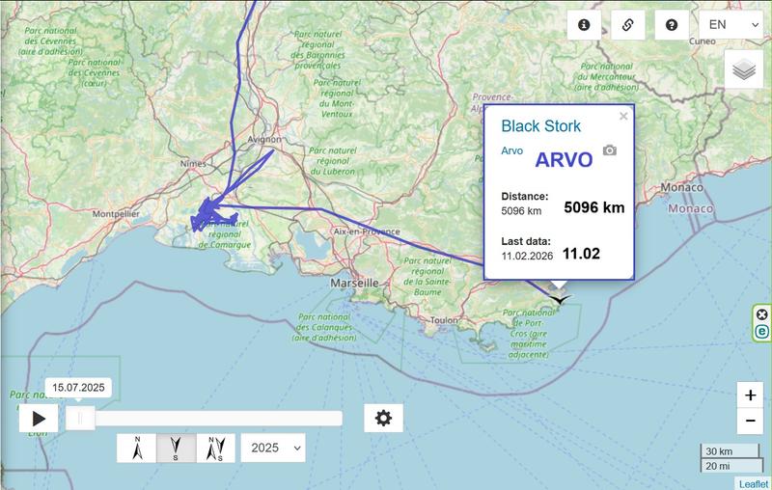The image size is (772, 490).
Task: Open the Black Stork species link
Action: [540, 126]
